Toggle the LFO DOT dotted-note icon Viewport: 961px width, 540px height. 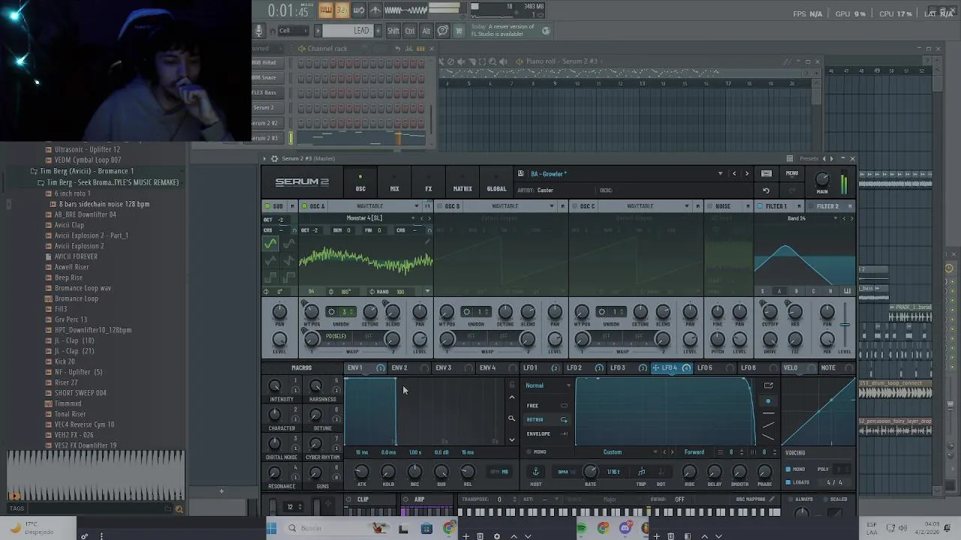661,472
